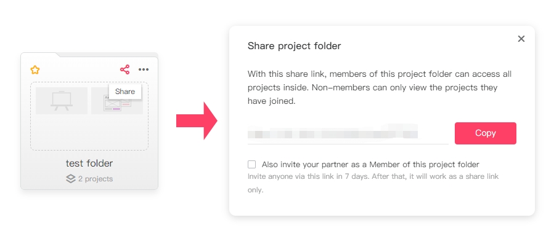The image size is (554, 244).
Task: Click the Share tooltip label
Action: click(x=125, y=92)
